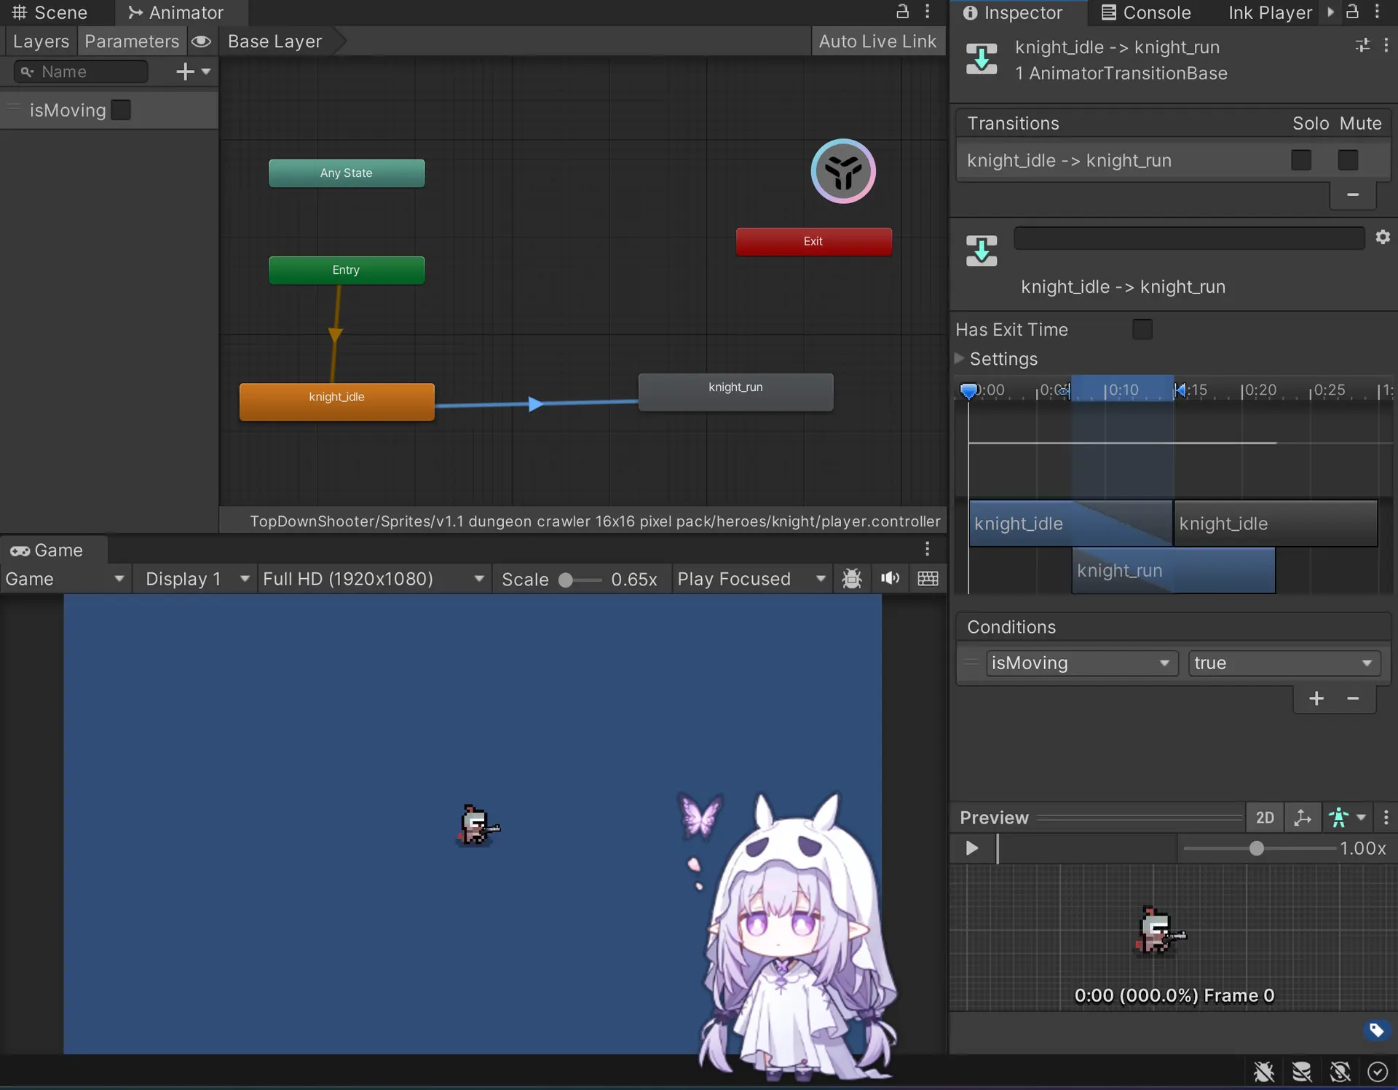The width and height of the screenshot is (1398, 1090).
Task: Click the gear icon beside transition name field
Action: coord(1383,237)
